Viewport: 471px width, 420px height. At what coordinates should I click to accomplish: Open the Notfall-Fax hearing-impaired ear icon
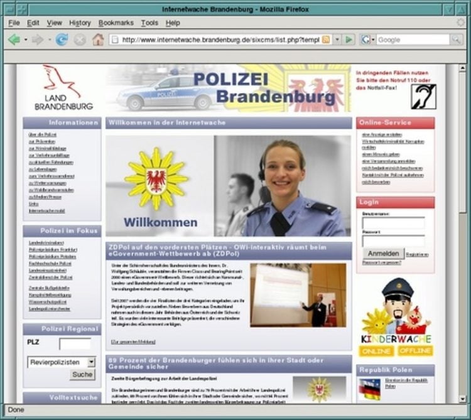tap(423, 97)
